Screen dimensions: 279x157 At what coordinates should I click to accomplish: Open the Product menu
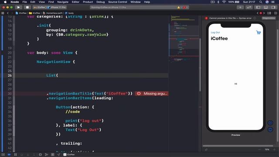point(88,2)
